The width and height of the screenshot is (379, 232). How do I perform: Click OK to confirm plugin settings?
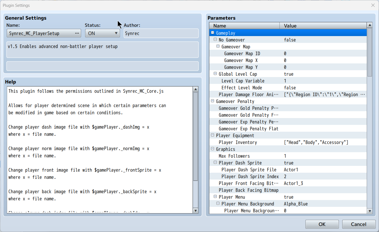[x=322, y=224]
